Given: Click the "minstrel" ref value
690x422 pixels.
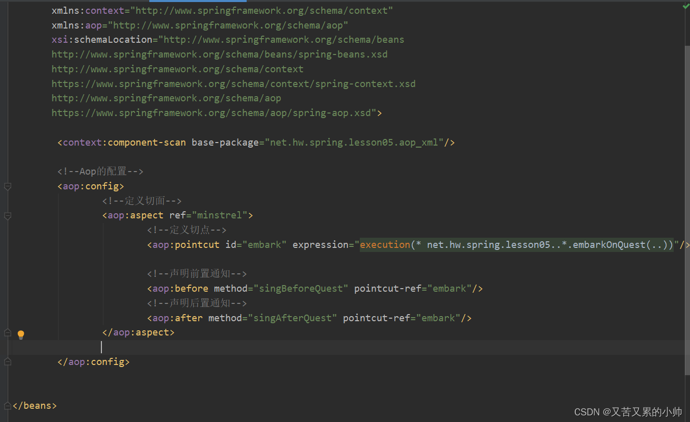Looking at the screenshot, I should (x=220, y=215).
